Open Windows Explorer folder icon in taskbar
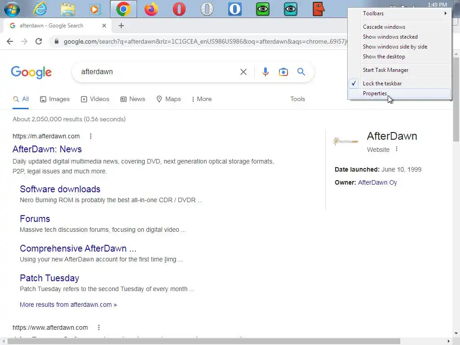Screen dimensions: 460x345 click(68, 9)
